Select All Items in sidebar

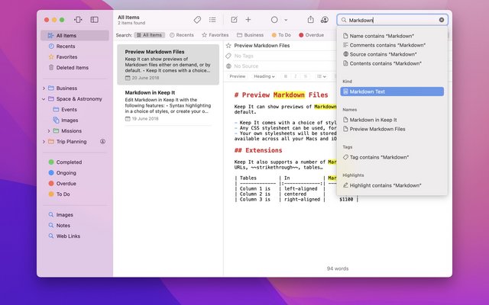(x=75, y=36)
